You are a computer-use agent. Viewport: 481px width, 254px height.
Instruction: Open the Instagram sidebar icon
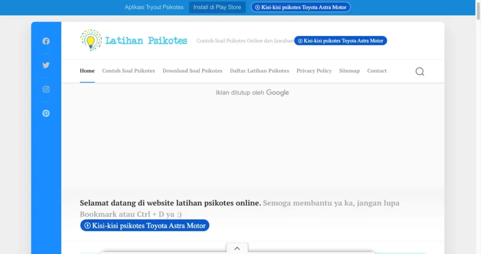[x=46, y=89]
